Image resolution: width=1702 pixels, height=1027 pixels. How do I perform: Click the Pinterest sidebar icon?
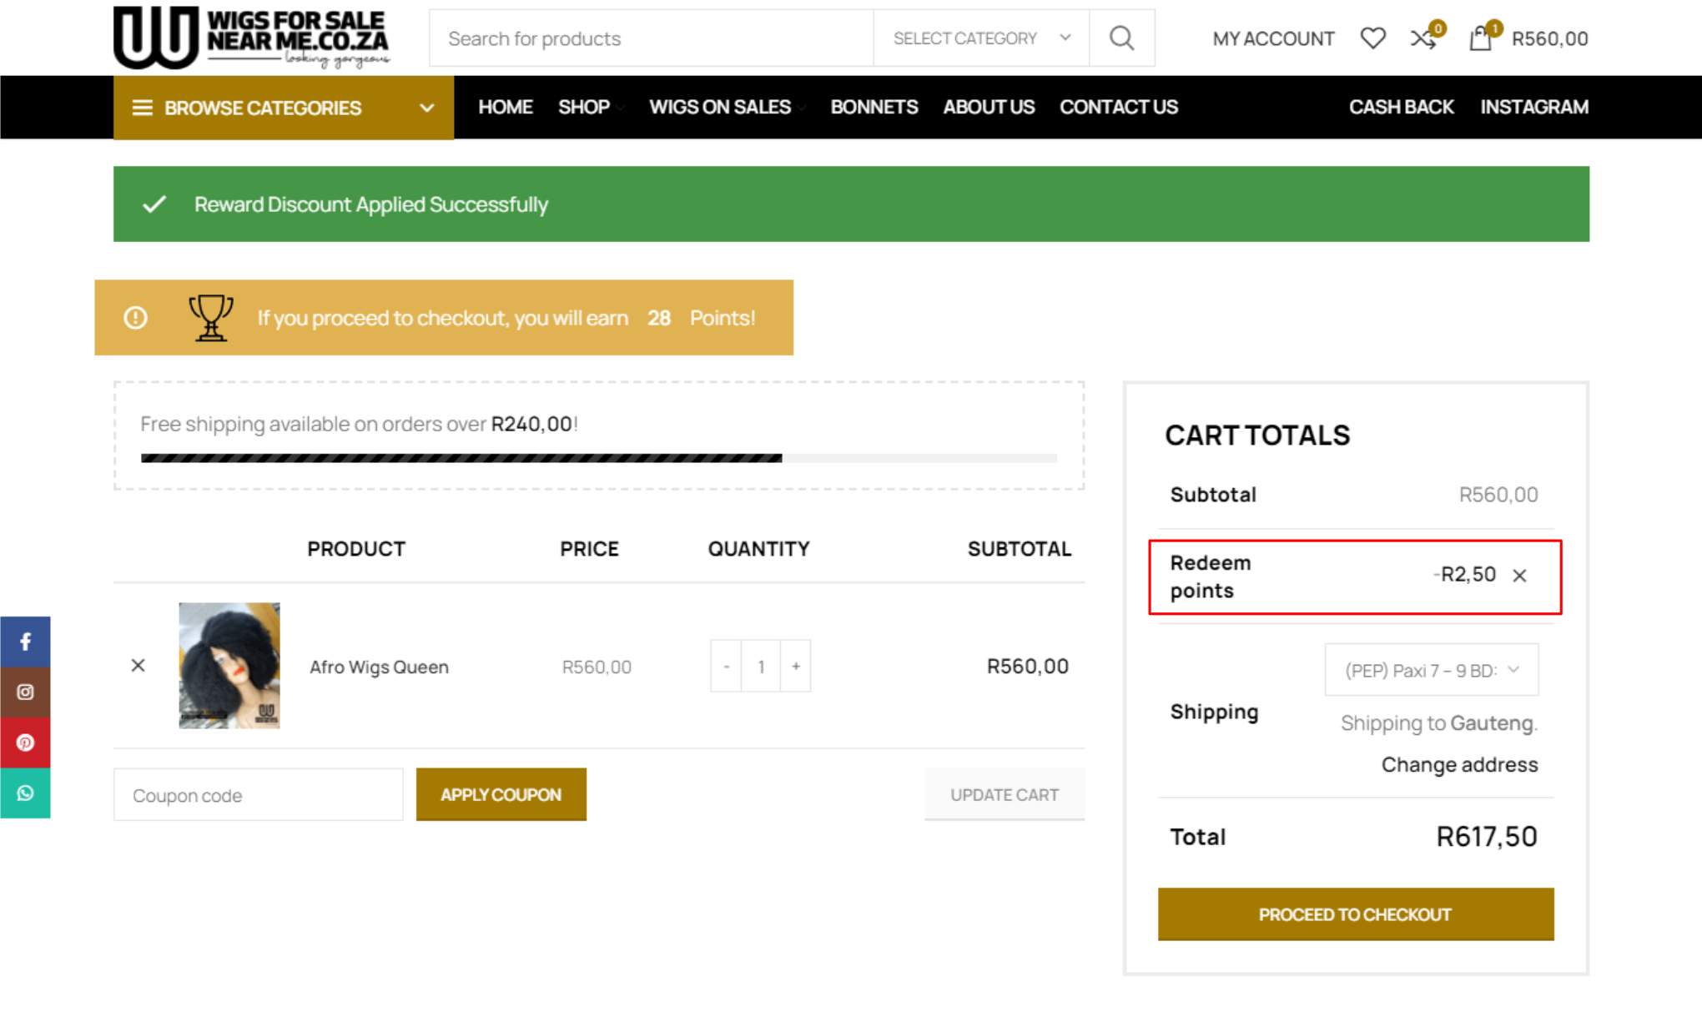[x=25, y=743]
